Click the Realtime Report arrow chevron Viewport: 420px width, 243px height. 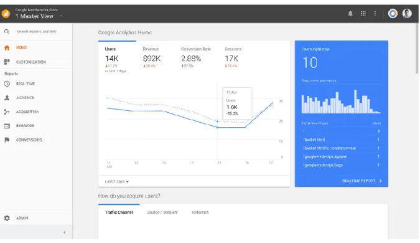coord(380,181)
